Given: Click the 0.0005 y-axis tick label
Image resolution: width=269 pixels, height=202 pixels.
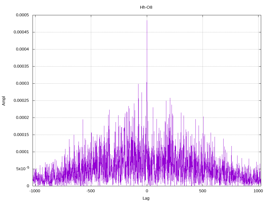Looking at the screenshot, I should coord(23,15).
